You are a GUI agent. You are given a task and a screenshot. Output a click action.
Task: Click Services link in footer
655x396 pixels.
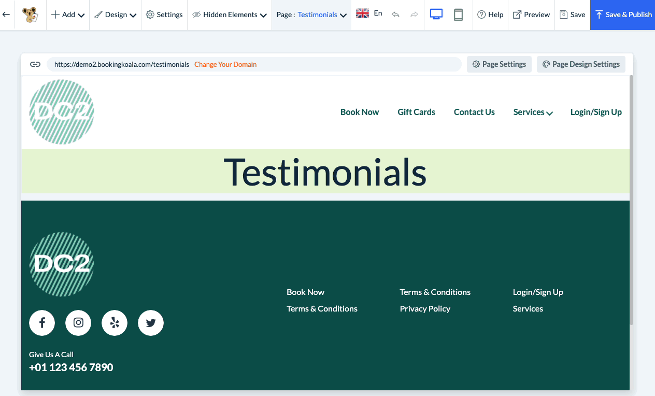pos(528,308)
